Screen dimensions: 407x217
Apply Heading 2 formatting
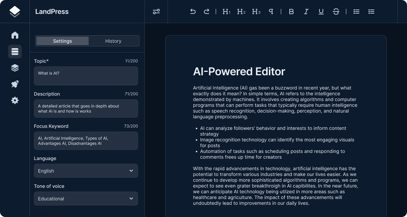[241, 12]
